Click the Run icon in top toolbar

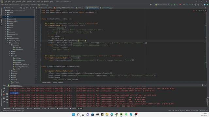point(172,5)
